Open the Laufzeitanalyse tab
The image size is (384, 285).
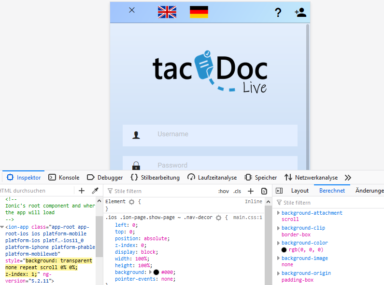(212, 177)
